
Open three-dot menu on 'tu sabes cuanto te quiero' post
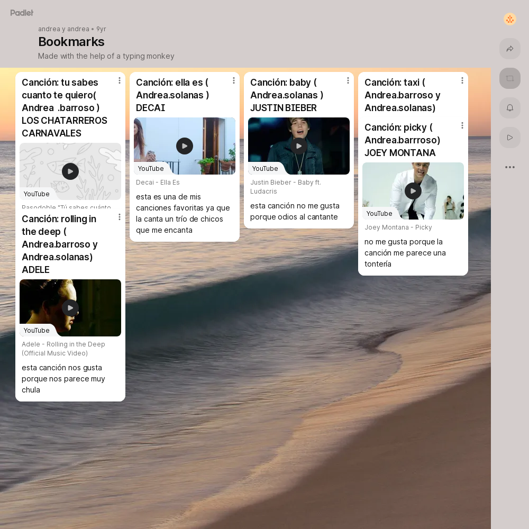120,80
